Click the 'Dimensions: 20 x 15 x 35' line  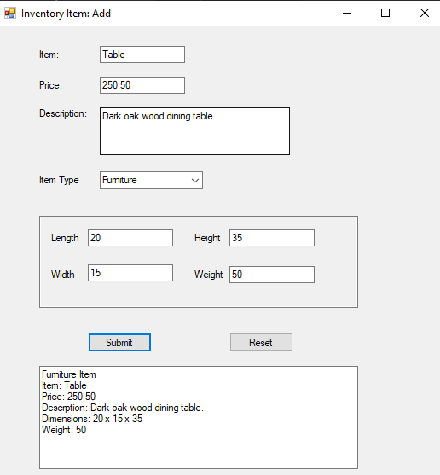pos(92,419)
